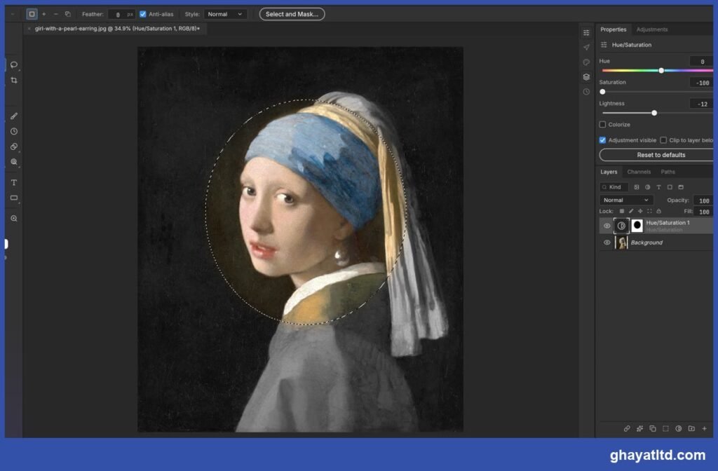Click Intersect with selection icon
718x471 pixels.
pos(68,14)
